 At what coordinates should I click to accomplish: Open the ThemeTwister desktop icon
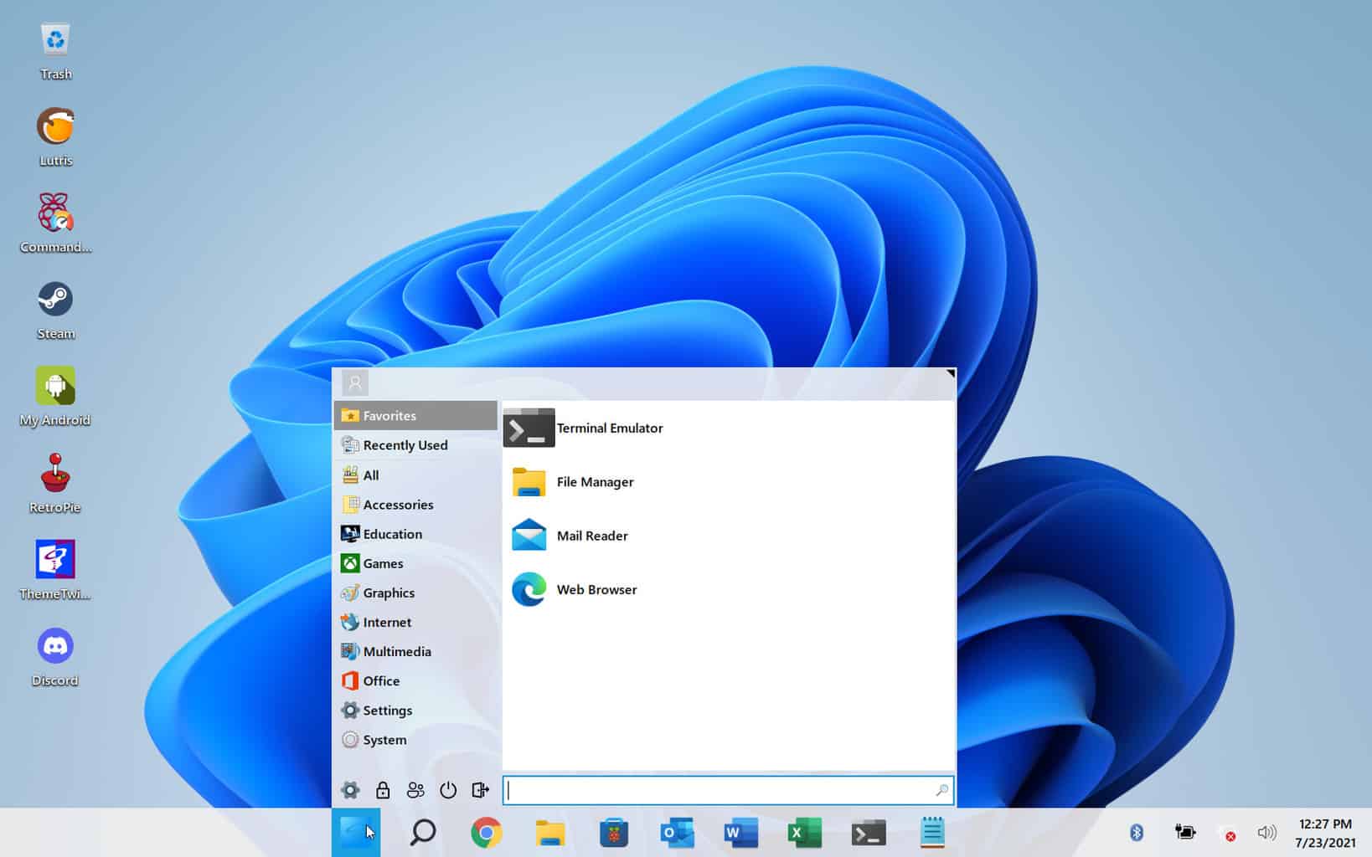(55, 570)
